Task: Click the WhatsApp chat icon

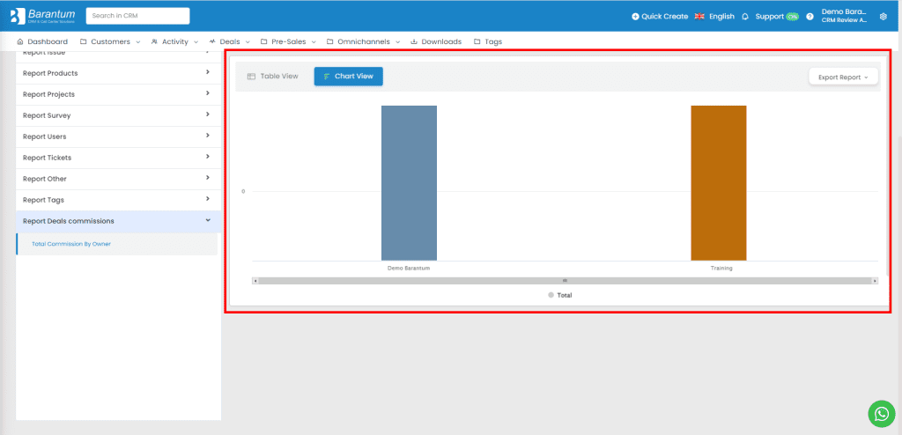Action: coord(881,413)
